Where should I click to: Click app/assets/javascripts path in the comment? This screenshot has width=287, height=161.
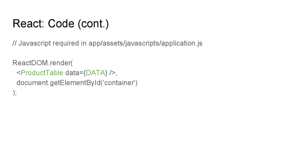tap(124, 43)
